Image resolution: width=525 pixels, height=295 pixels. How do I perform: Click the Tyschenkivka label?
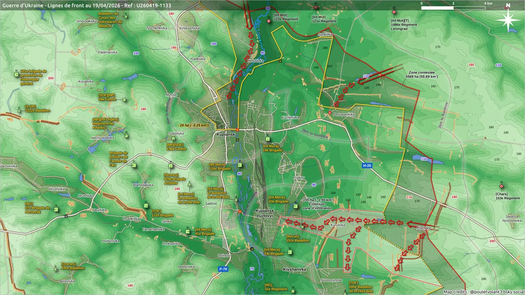pyautogui.click(x=157, y=28)
